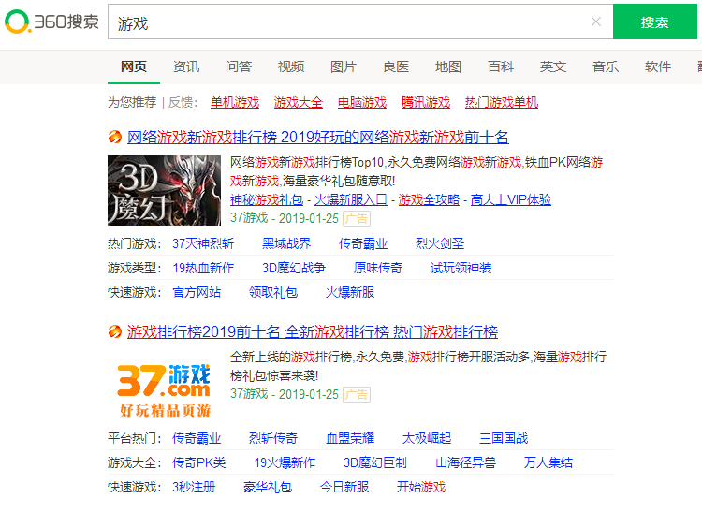702x513 pixels.
Task: Open the 游戏排行榜2019前十名 result title
Action: coord(313,332)
